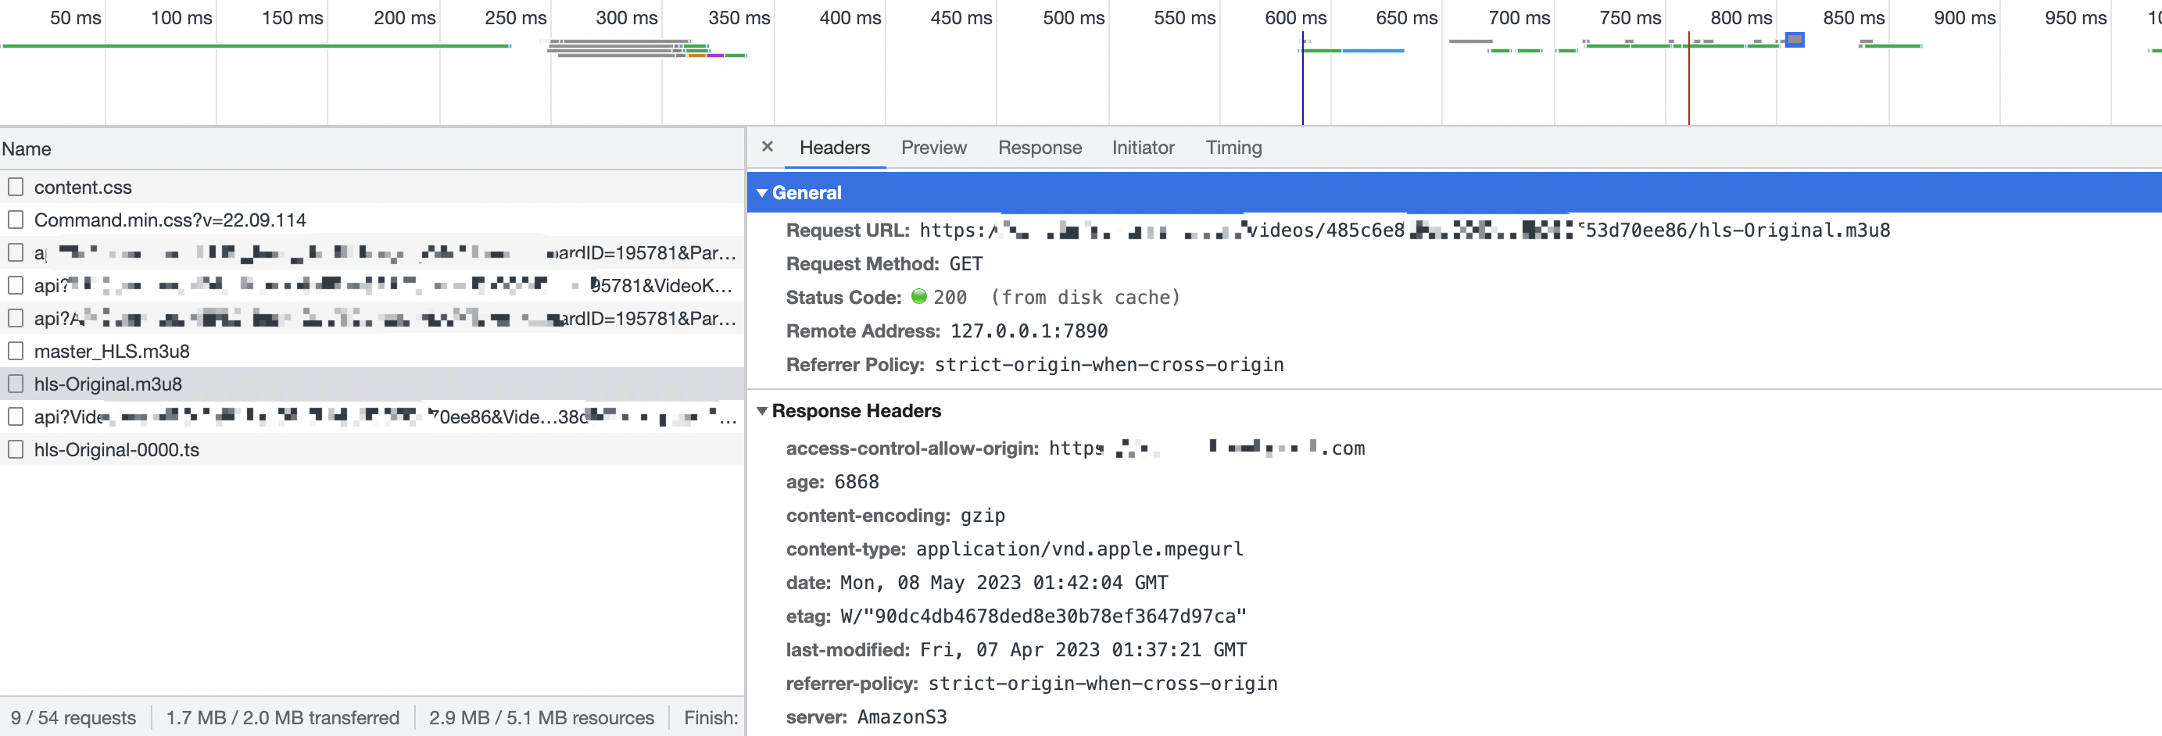Click the selected blue box in timeline overview
The image size is (2162, 736).
pos(1795,39)
